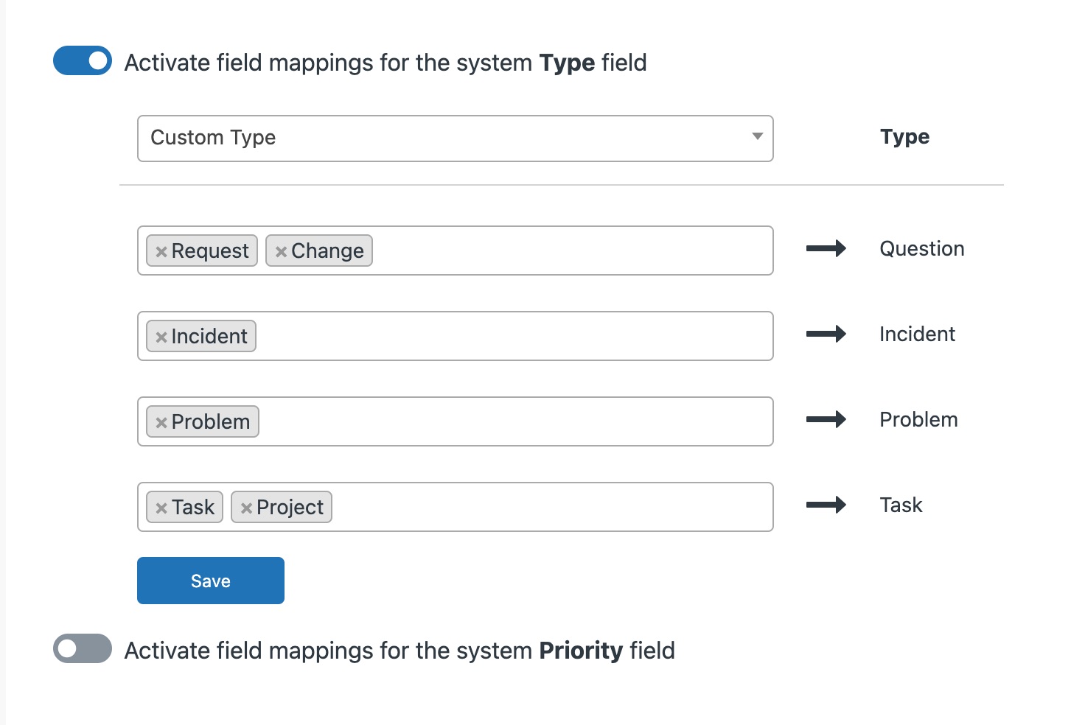Viewport: 1085px width, 725px height.
Task: Click the Question mapping label
Action: (x=921, y=249)
